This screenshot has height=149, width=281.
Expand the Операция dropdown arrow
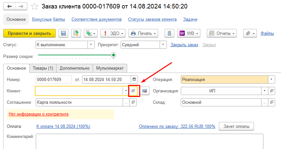point(272,79)
